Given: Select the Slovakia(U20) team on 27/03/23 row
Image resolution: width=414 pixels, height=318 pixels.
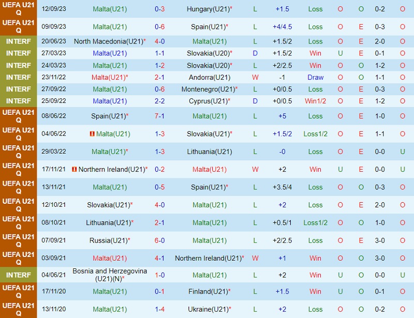Looking at the screenshot, I should tap(208, 53).
